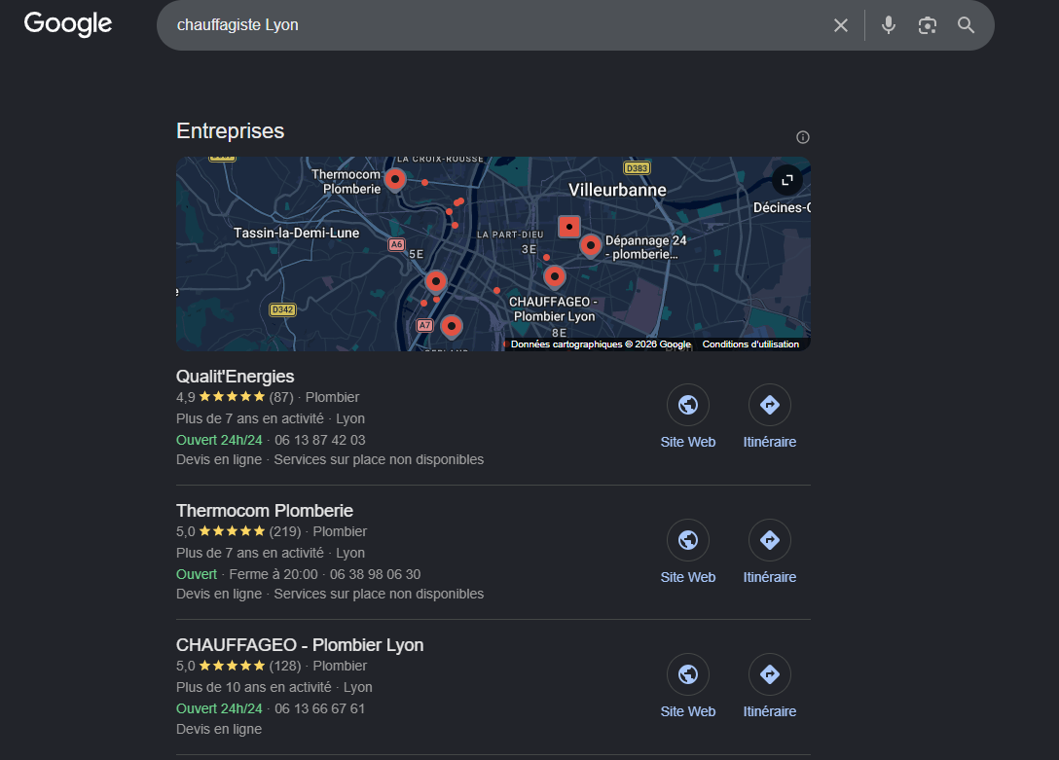Click the Site Web globe icon for Qualit'Energies

(687, 405)
